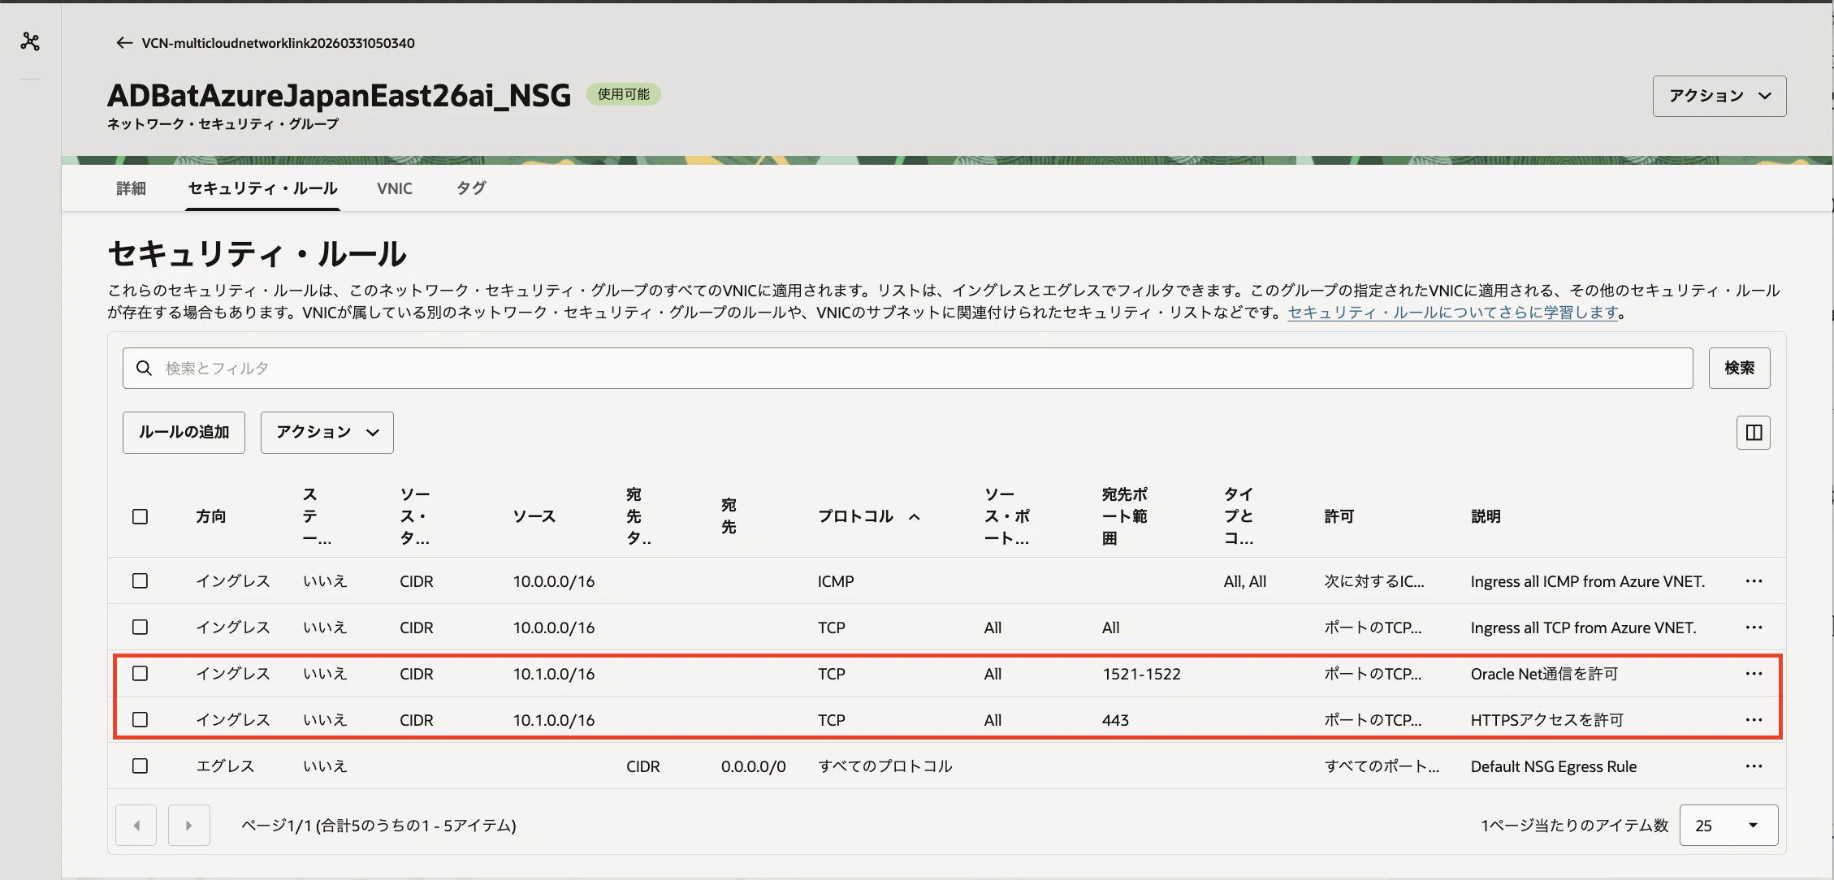Focus the 検索とフィルタ input field
The height and width of the screenshot is (880, 1834).
coord(907,368)
